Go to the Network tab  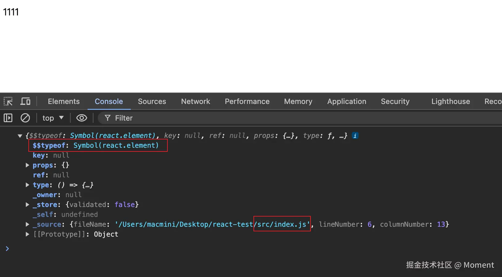coord(195,101)
